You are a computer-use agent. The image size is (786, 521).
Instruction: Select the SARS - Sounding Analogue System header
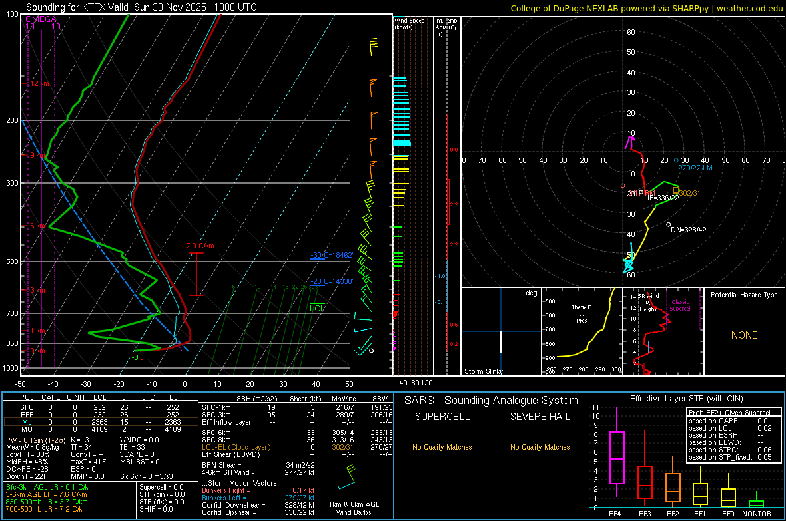(x=492, y=401)
